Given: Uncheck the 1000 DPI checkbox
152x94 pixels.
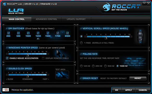Looking at the screenshot, I should point(28,33).
